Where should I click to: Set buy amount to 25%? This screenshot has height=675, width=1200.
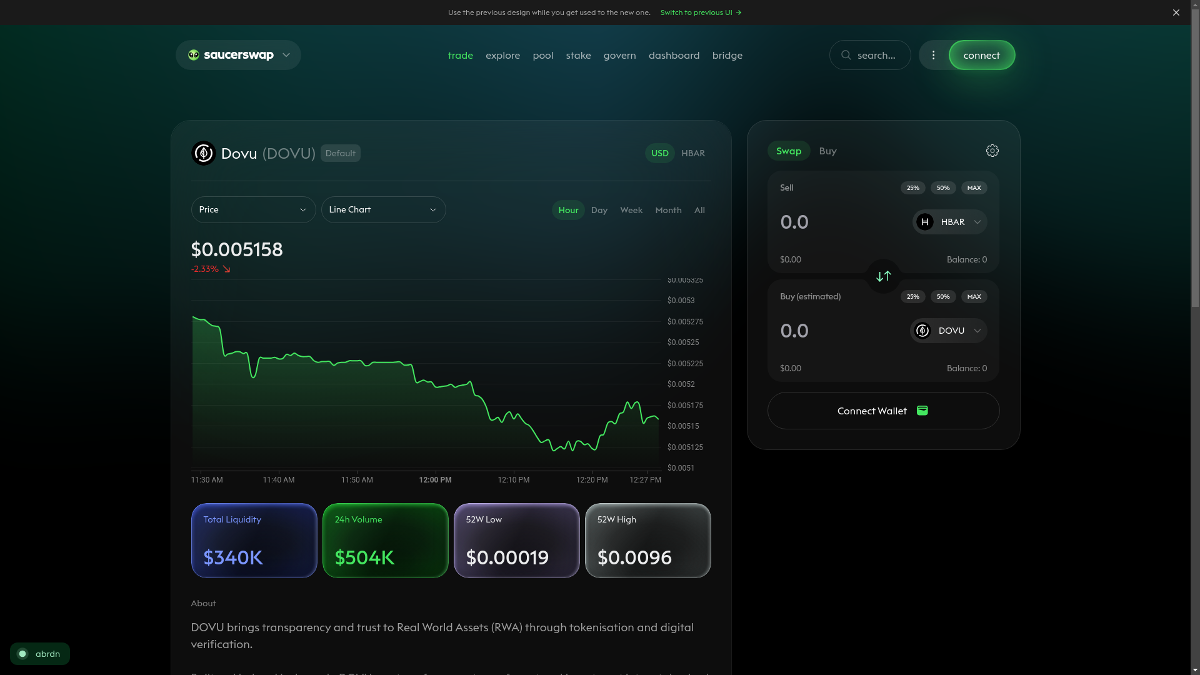point(913,296)
